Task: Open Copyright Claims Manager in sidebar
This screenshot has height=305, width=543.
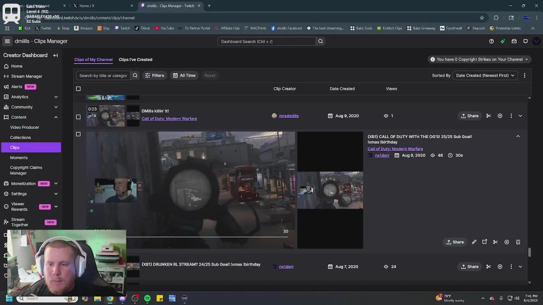Action: pos(26,170)
